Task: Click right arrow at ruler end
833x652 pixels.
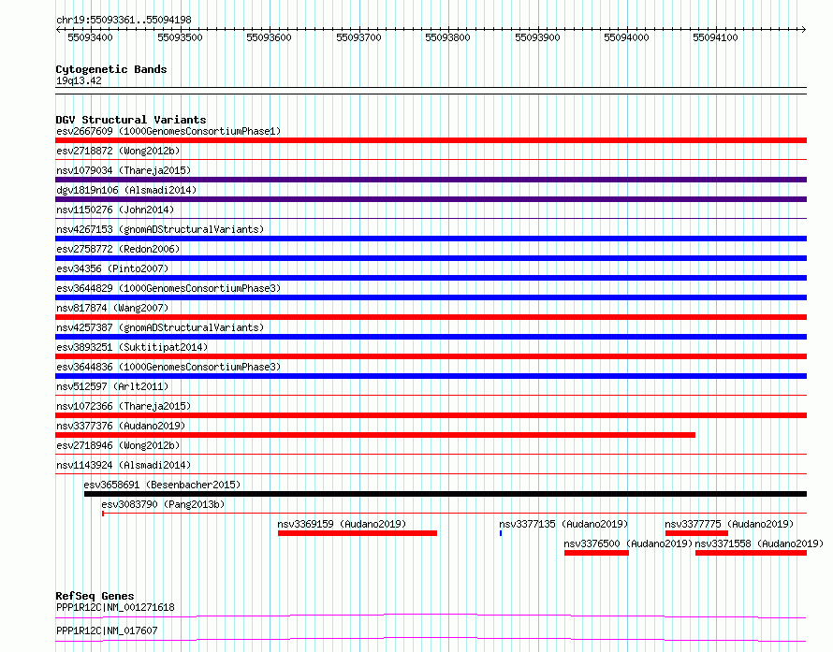Action: point(804,30)
